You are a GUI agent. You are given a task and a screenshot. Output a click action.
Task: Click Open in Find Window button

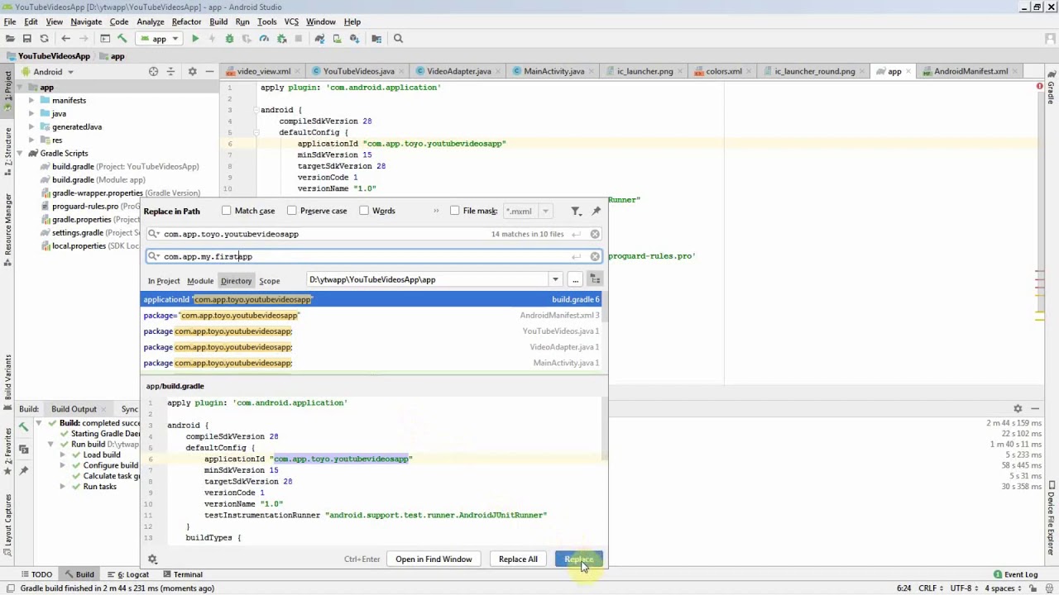pos(434,559)
